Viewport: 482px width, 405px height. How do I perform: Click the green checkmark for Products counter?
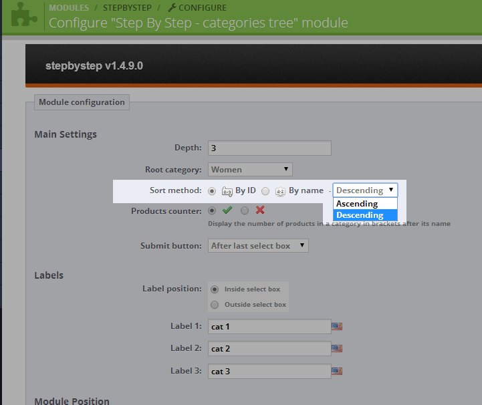(x=227, y=211)
